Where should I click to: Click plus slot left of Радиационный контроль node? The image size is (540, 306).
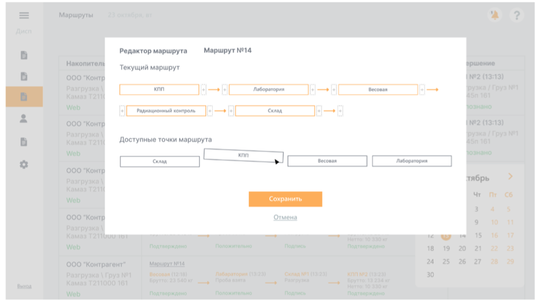pos(122,111)
